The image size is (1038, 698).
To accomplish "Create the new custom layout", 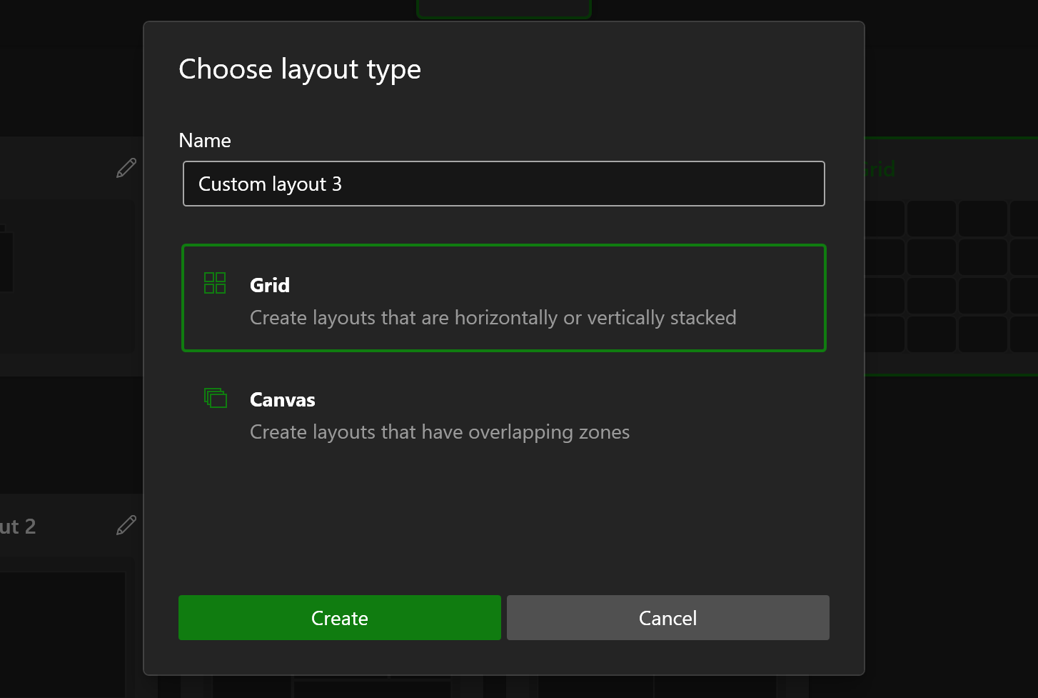I will 340,617.
